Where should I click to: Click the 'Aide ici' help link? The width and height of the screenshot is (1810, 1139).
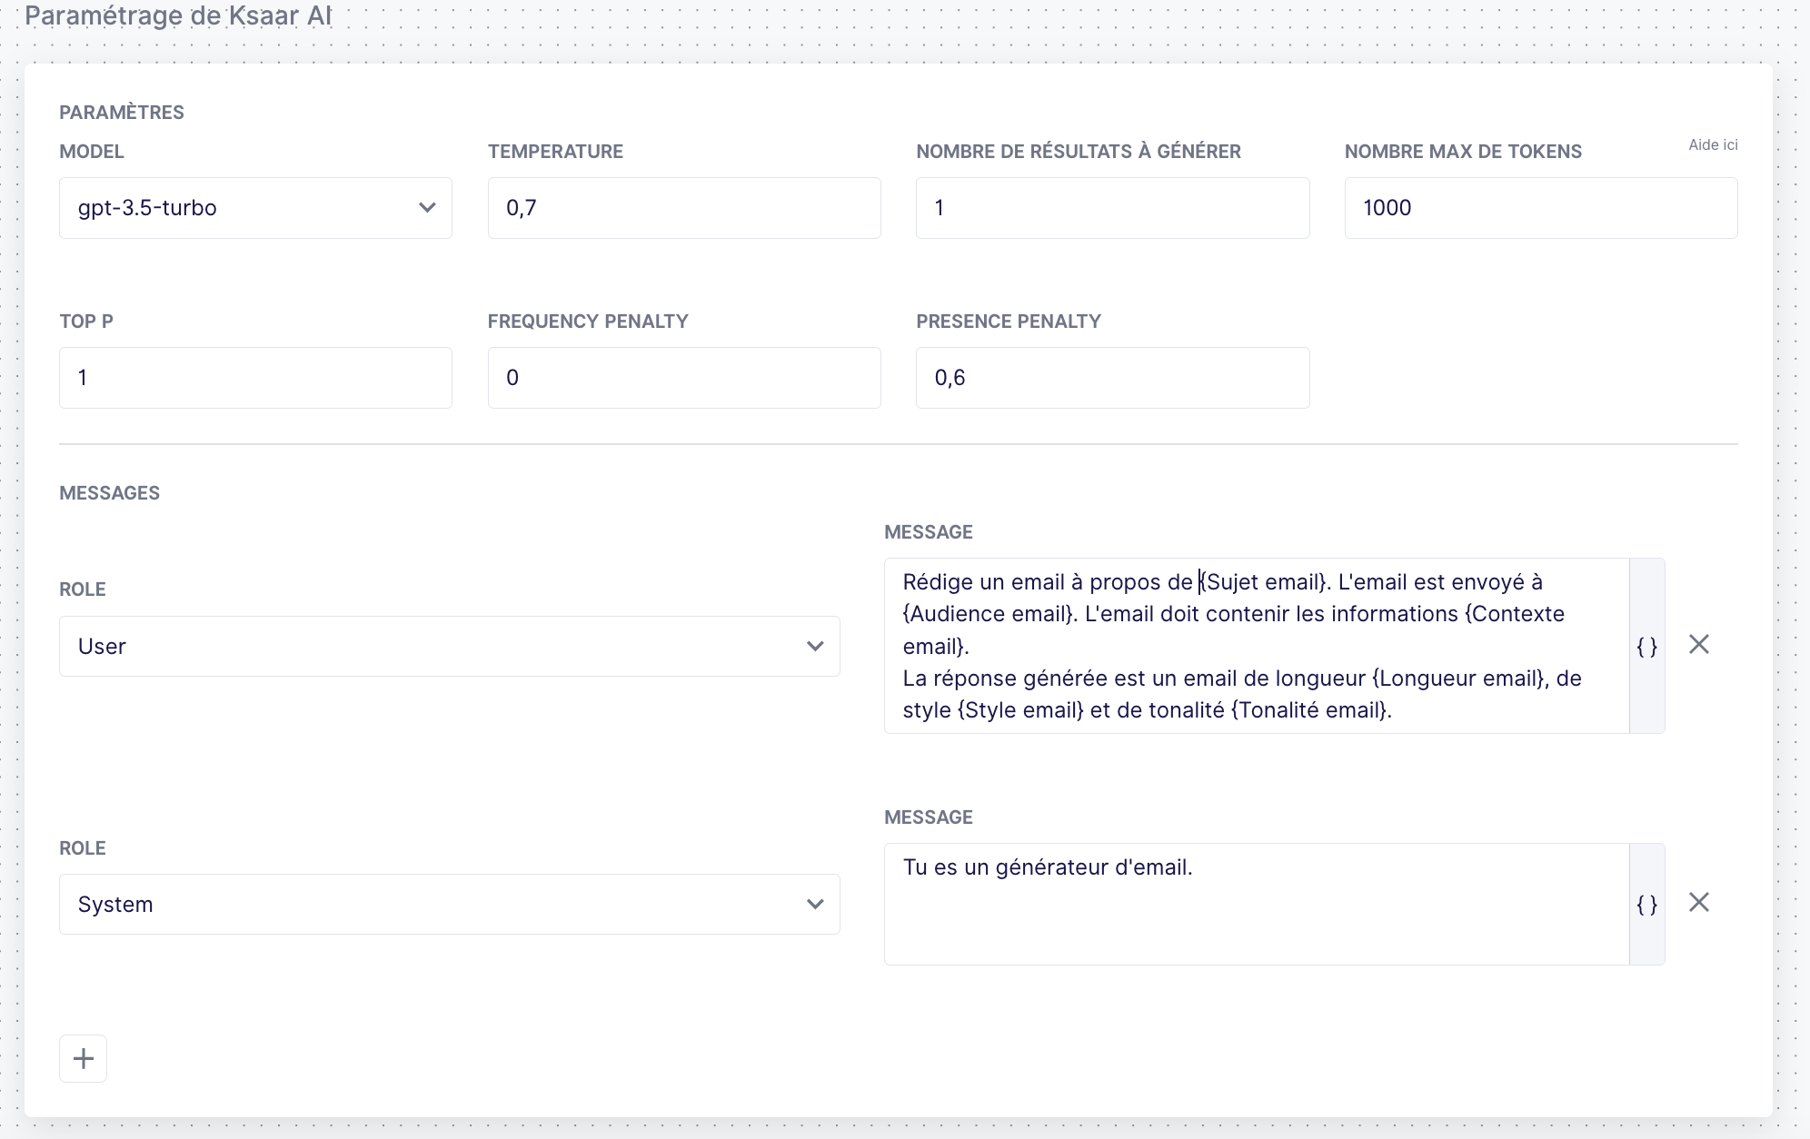pos(1713,145)
